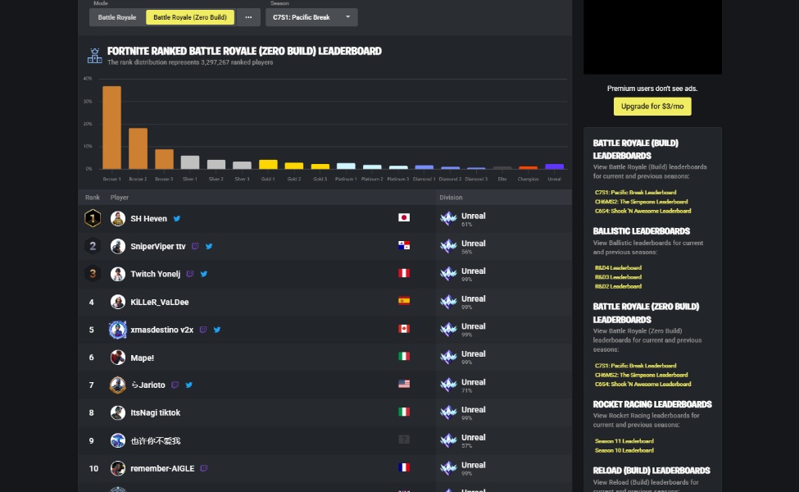Open Jarioto's Twitter icon
The height and width of the screenshot is (492, 799).
point(189,385)
